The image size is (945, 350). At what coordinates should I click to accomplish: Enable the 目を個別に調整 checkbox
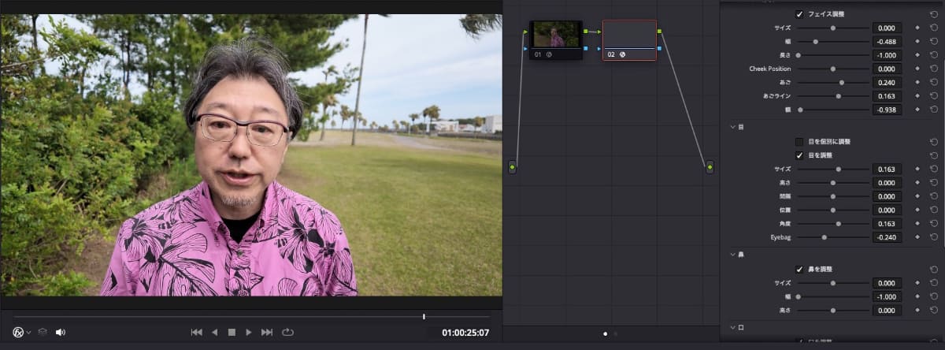800,142
